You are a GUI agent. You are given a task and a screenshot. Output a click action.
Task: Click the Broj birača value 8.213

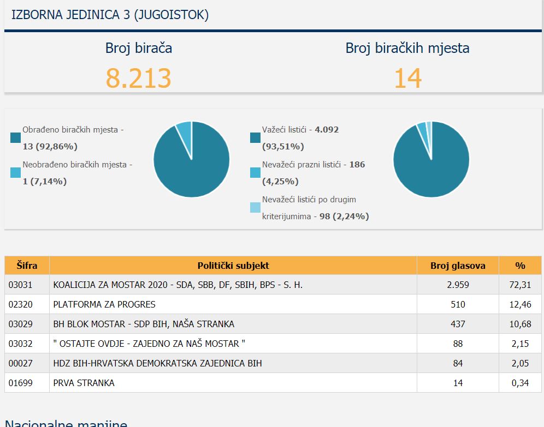tap(138, 78)
